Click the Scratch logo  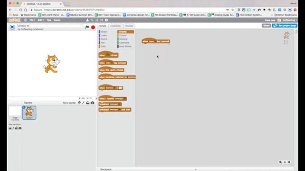[14, 20]
